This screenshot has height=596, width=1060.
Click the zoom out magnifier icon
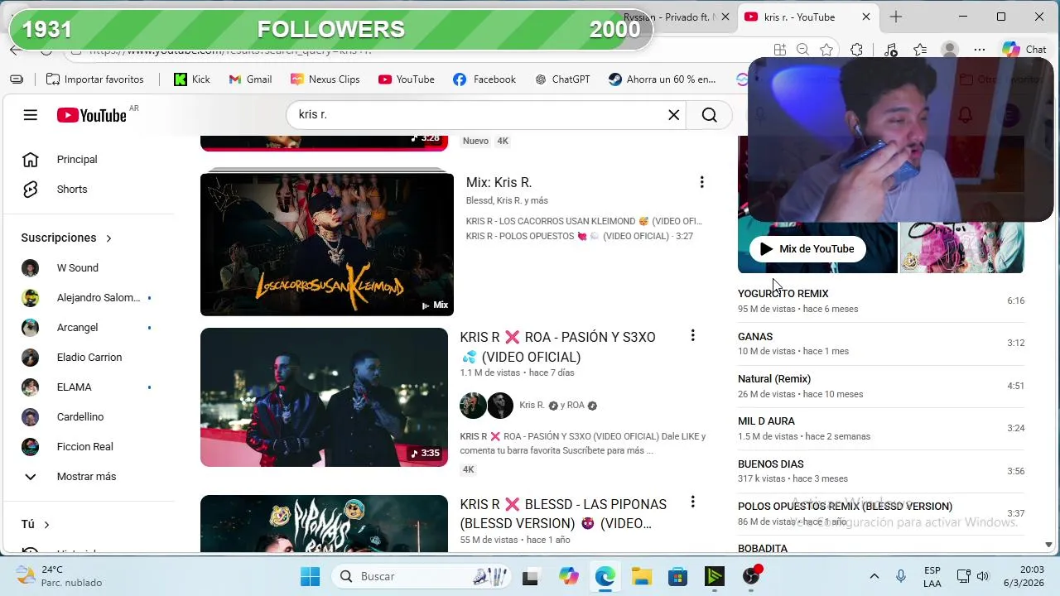(802, 50)
